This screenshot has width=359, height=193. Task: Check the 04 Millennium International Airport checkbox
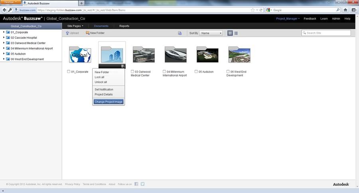click(164, 71)
